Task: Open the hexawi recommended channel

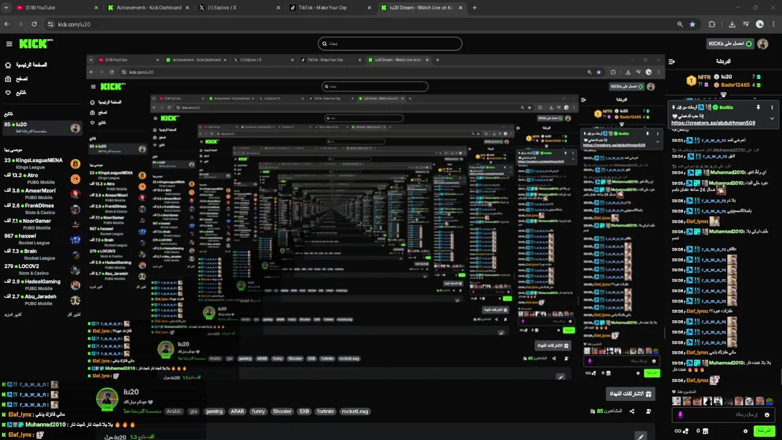Action: tap(42, 239)
